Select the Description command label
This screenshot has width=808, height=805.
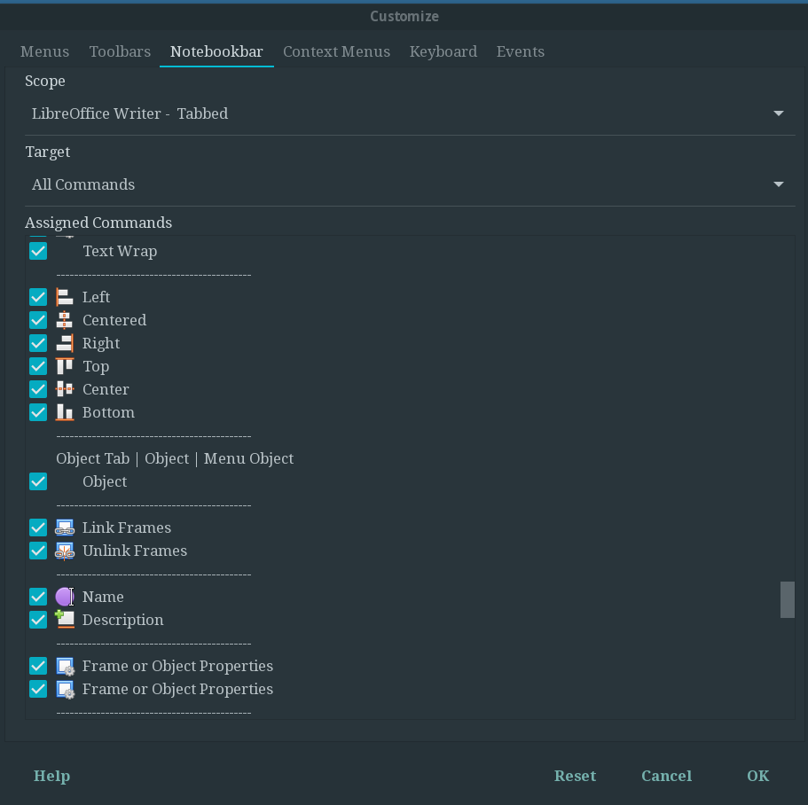(123, 620)
